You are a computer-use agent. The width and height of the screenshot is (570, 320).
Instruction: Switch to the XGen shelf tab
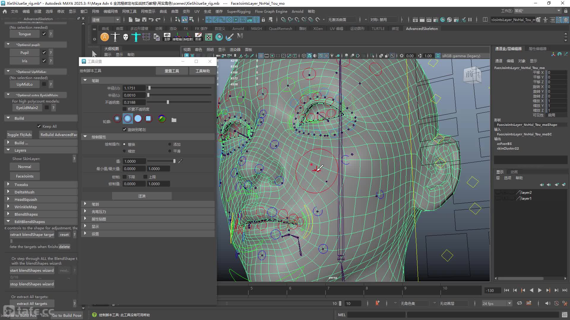point(318,28)
